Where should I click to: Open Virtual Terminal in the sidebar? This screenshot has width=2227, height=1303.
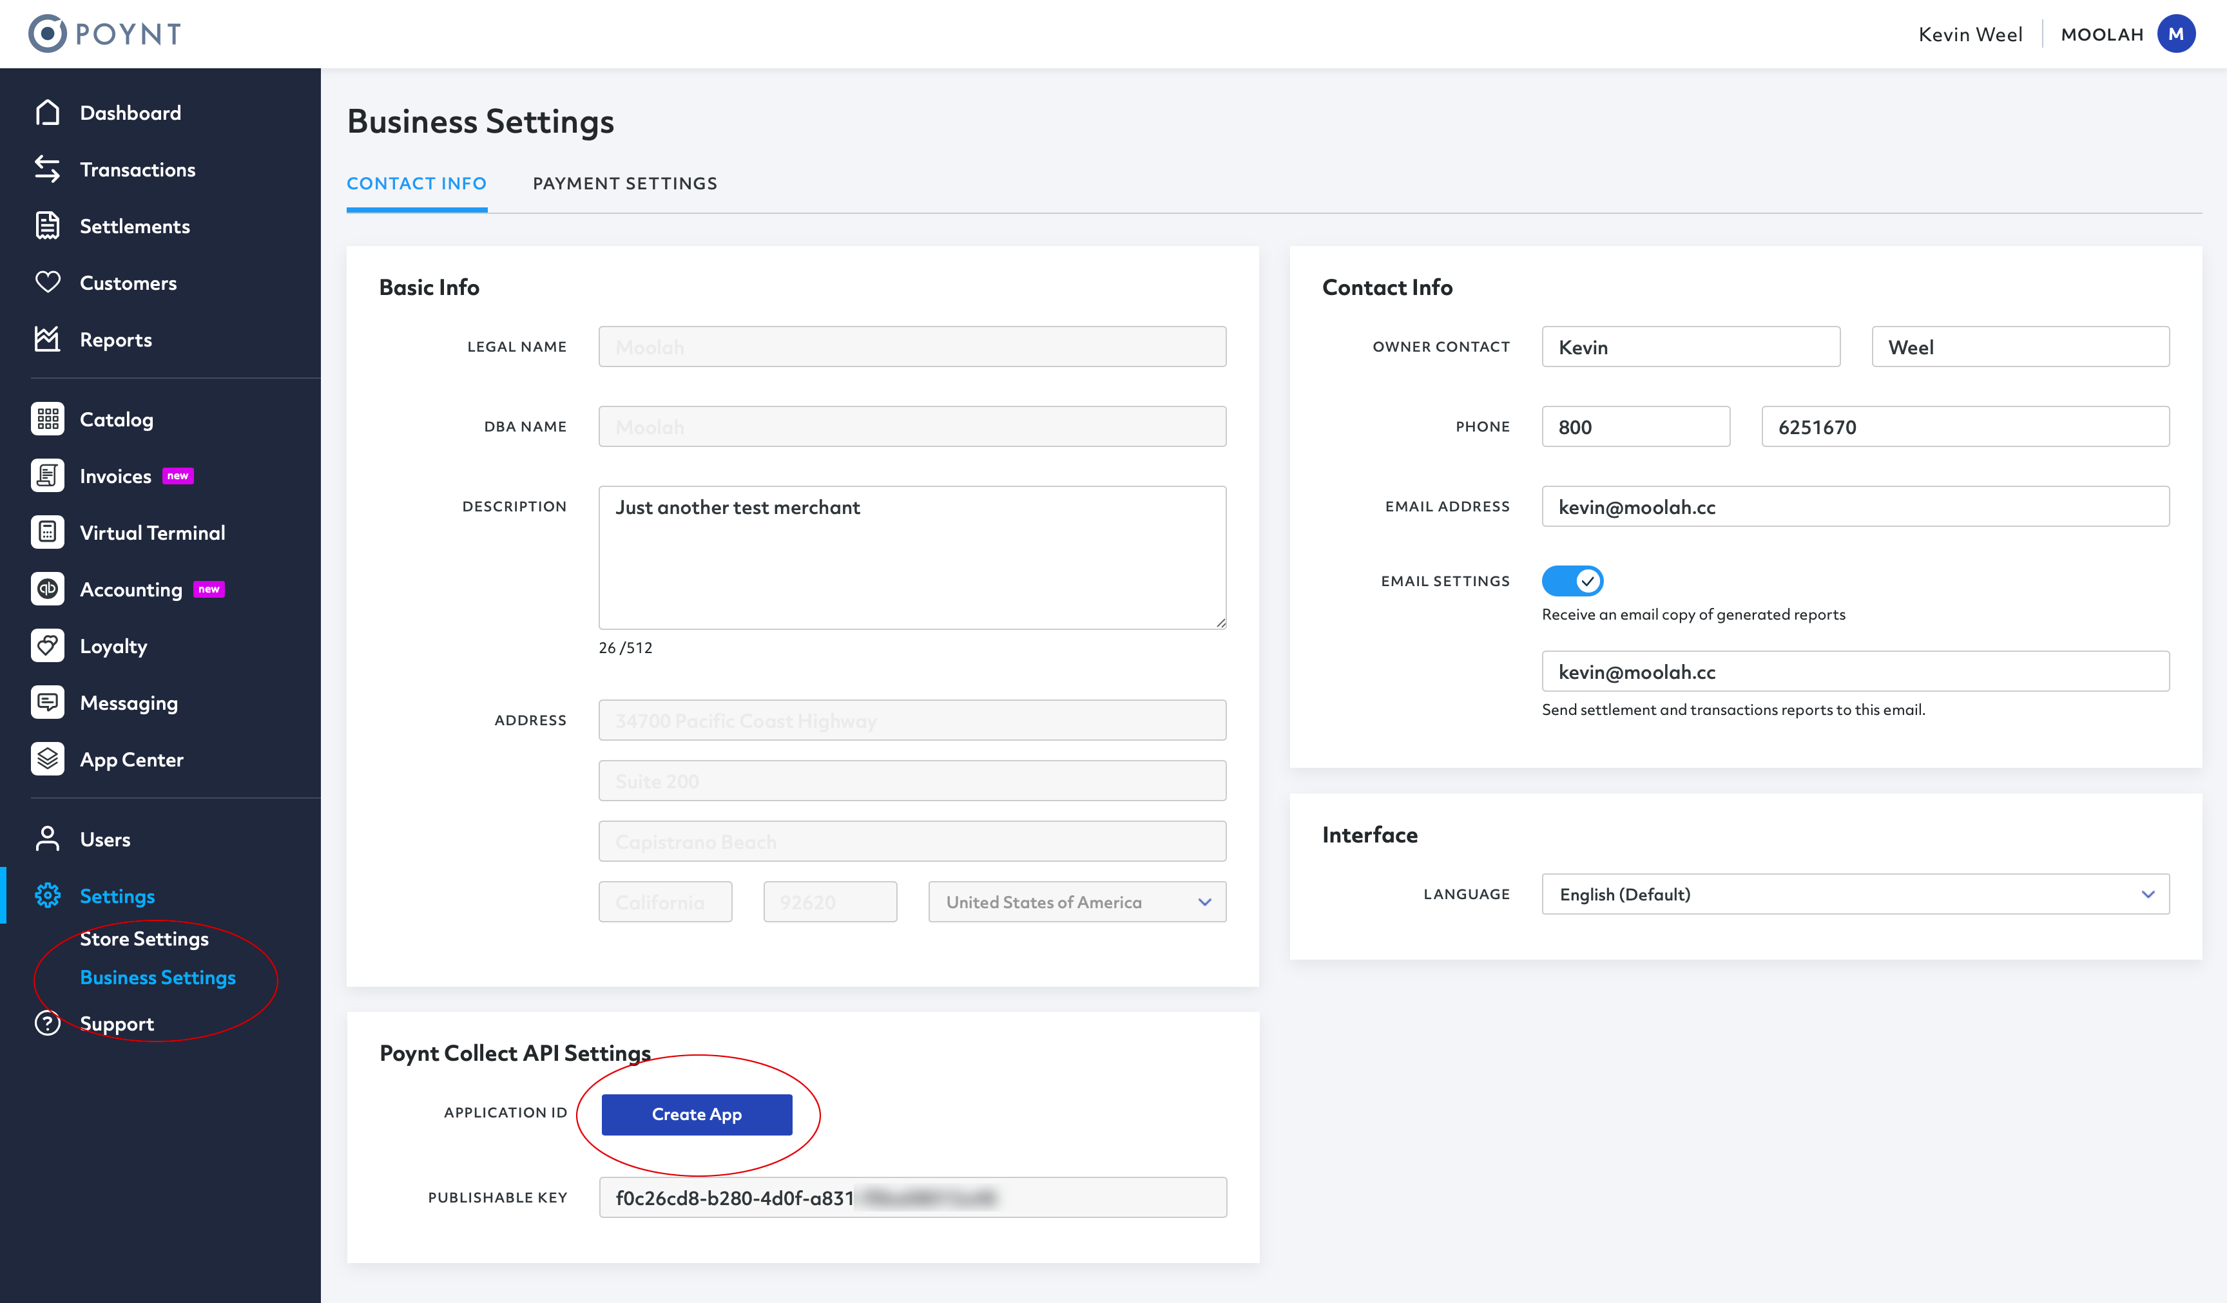pos(152,533)
